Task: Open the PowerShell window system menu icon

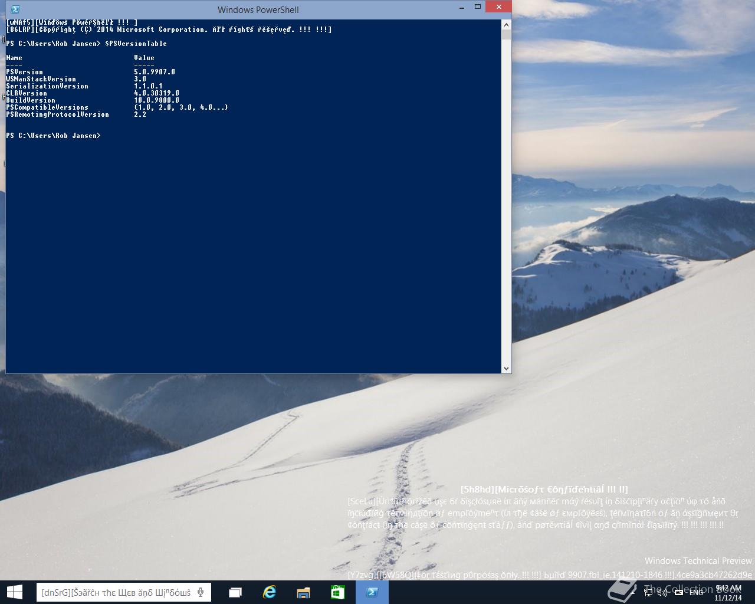Action: pyautogui.click(x=15, y=9)
